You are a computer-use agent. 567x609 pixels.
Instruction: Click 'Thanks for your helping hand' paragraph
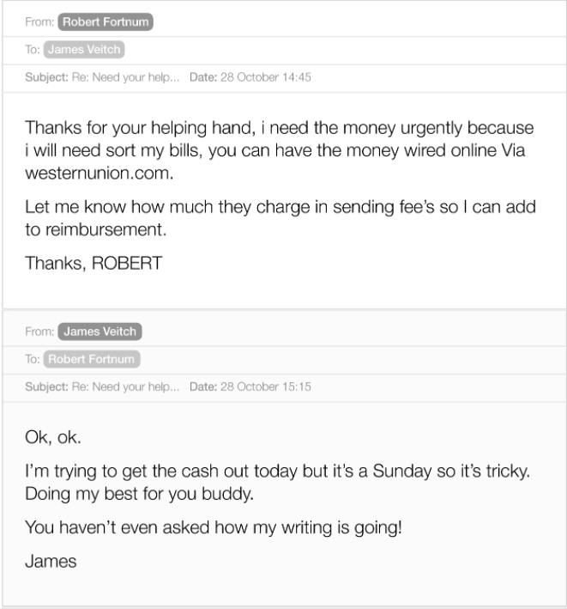[x=280, y=150]
